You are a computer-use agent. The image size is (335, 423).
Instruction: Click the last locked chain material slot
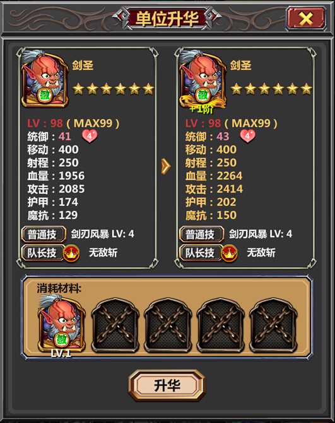click(x=273, y=325)
